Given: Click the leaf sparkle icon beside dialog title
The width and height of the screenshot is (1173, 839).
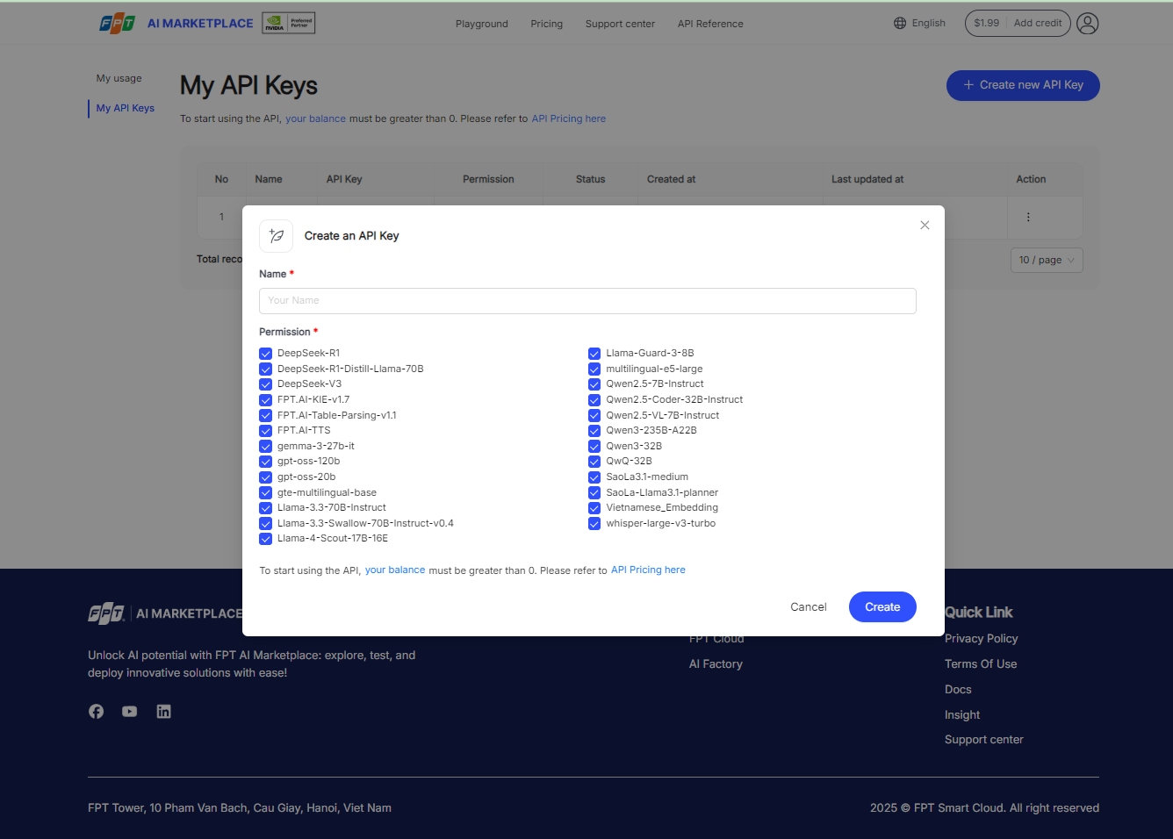Looking at the screenshot, I should tap(277, 236).
